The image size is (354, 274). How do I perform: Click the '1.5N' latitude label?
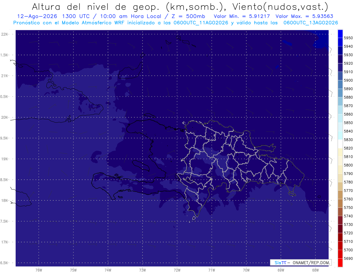[x=4, y=55]
